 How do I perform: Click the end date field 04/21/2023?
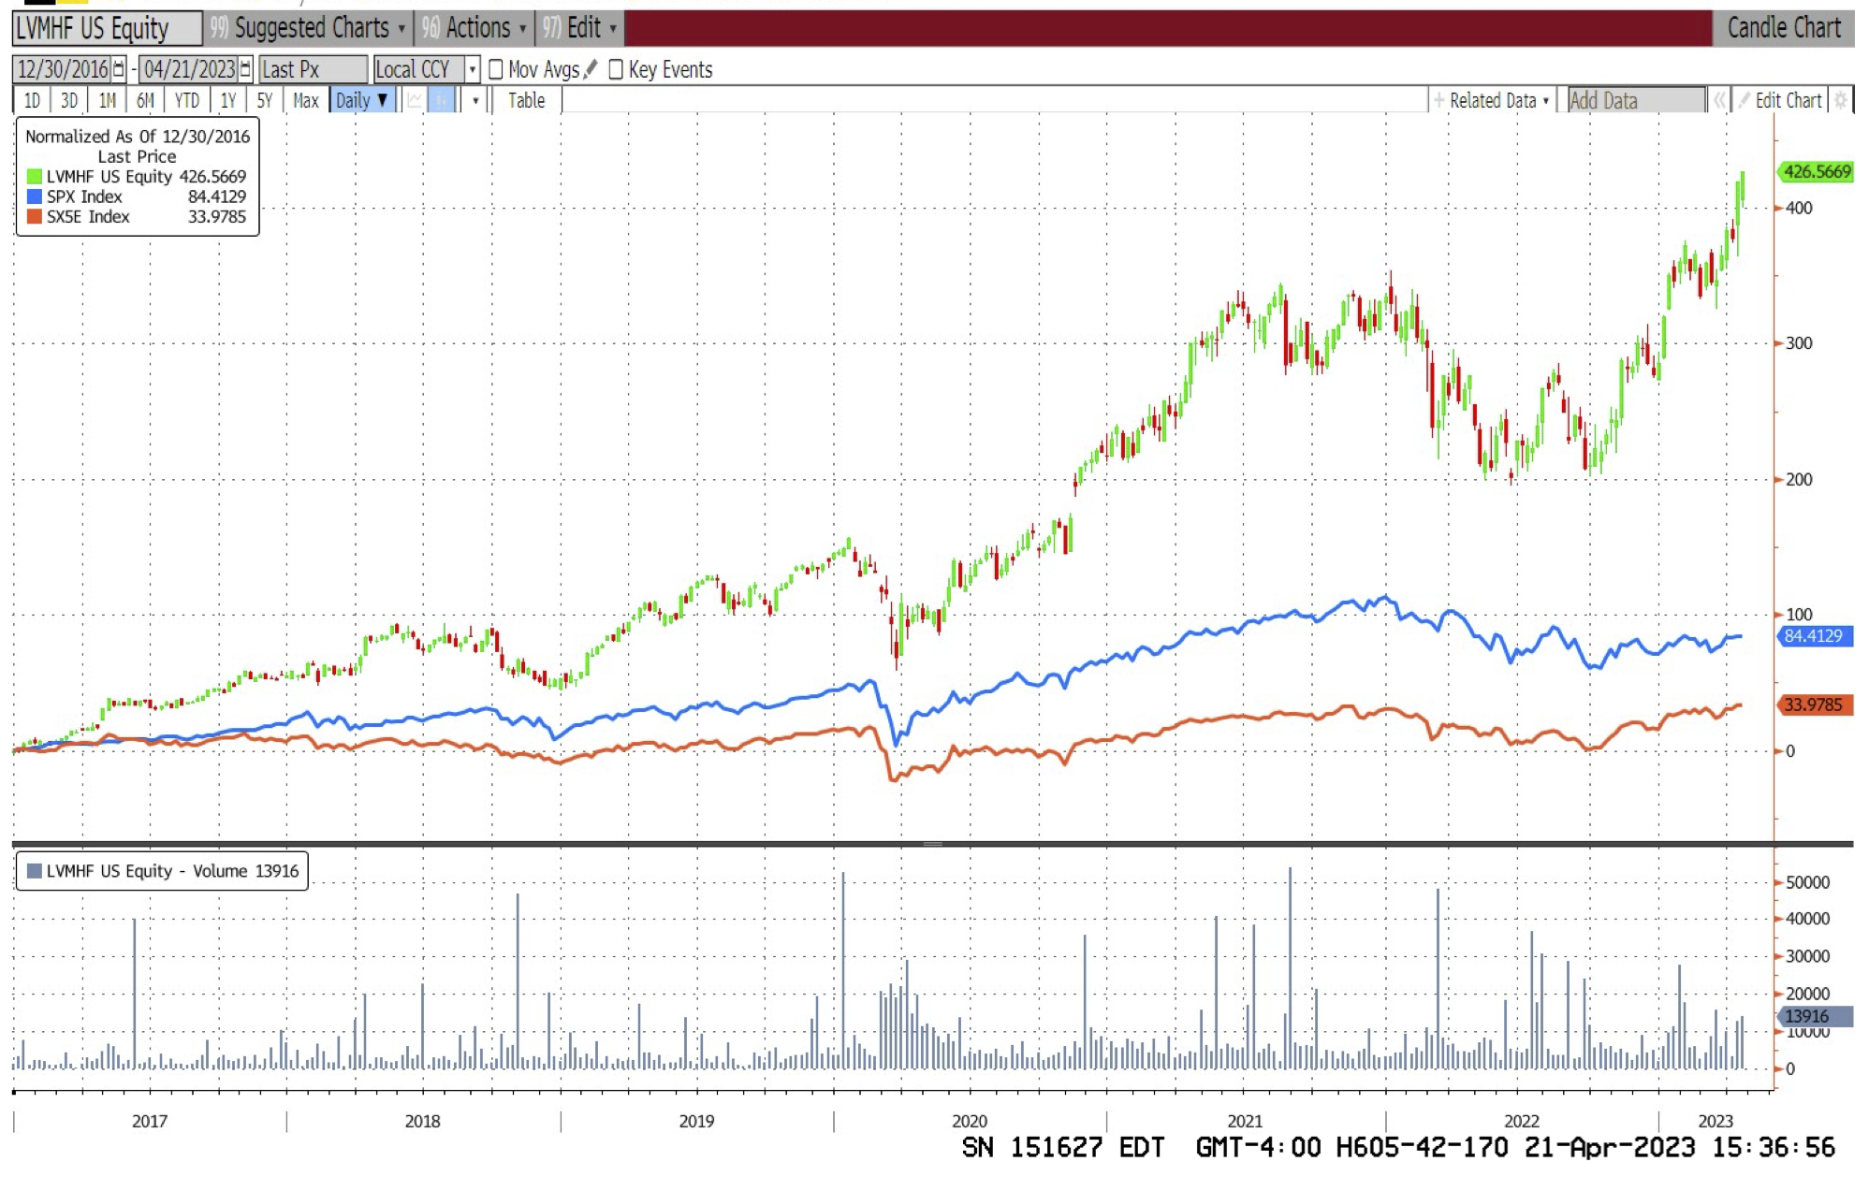(189, 69)
